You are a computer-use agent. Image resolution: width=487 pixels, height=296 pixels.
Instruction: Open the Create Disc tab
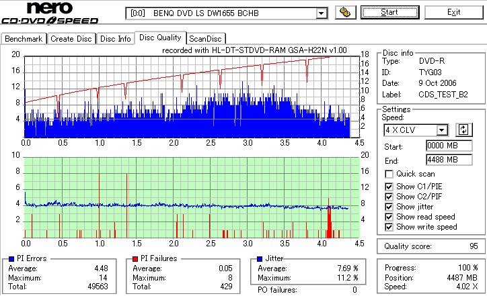tap(71, 39)
